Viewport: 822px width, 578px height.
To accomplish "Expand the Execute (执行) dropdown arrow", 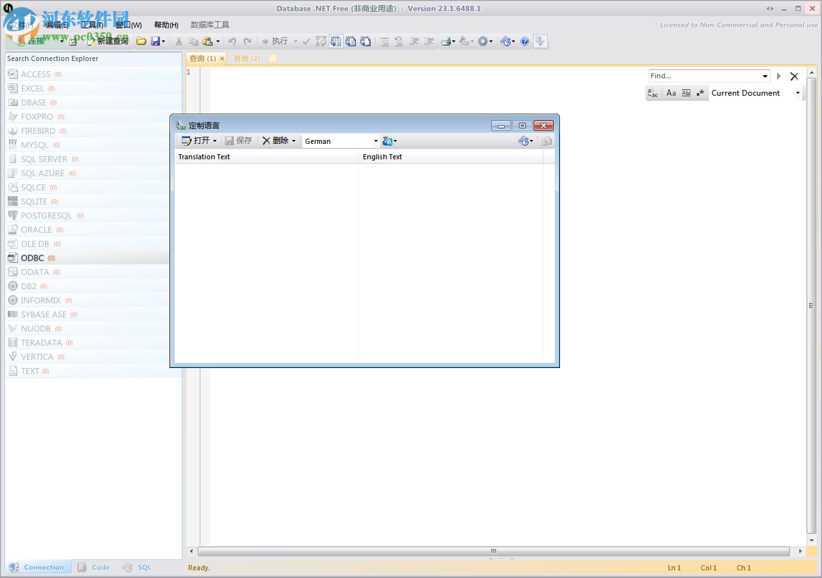I will coord(295,41).
